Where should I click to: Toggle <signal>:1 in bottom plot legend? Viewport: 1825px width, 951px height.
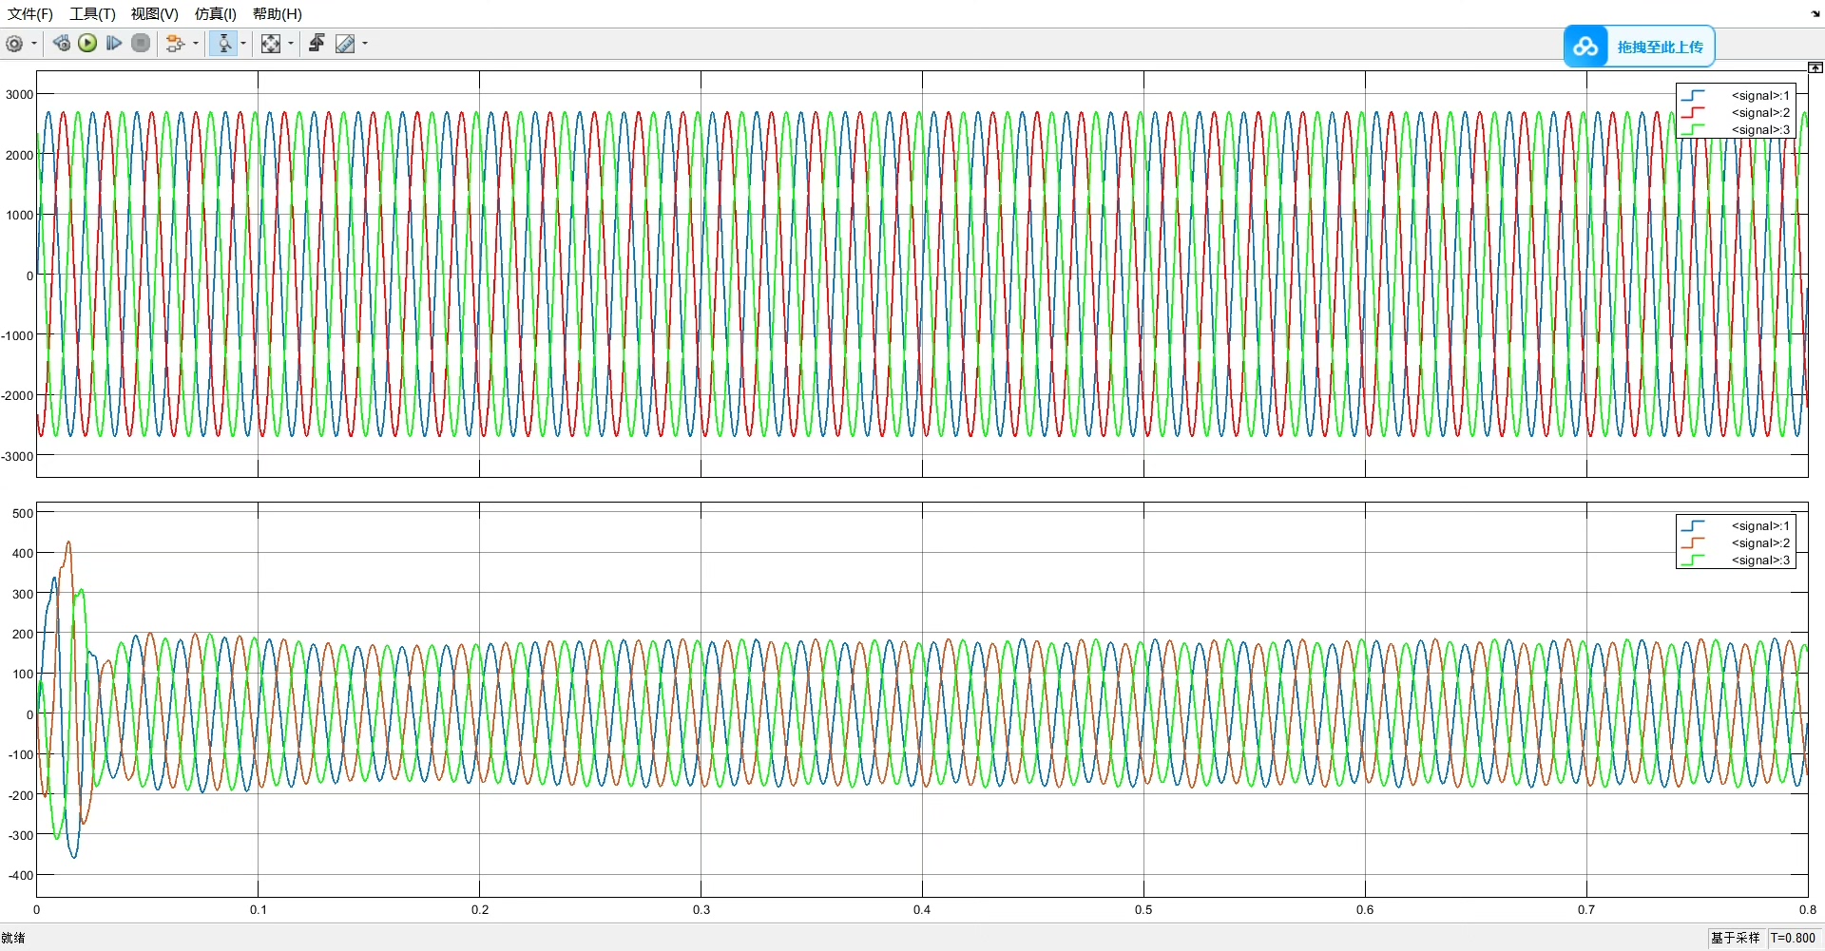[x=1760, y=525]
